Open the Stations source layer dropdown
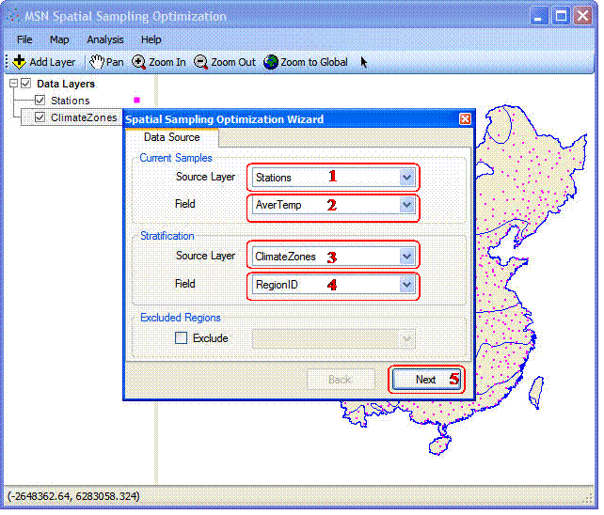 (x=406, y=178)
